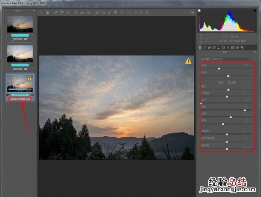Select the Radial Filter tool
Screen dimensions: 261x197
click(x=122, y=13)
